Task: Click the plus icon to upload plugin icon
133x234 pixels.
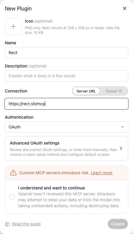Action: click(x=13, y=26)
